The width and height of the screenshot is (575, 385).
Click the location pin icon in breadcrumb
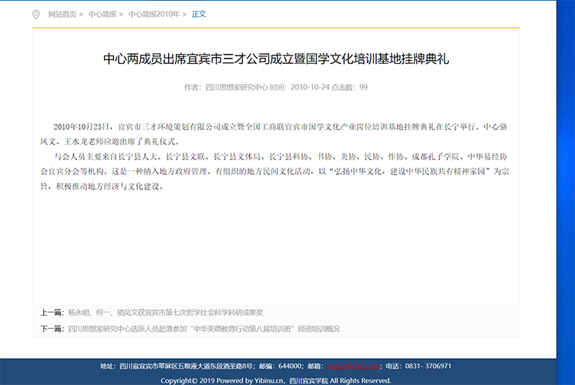tap(36, 15)
